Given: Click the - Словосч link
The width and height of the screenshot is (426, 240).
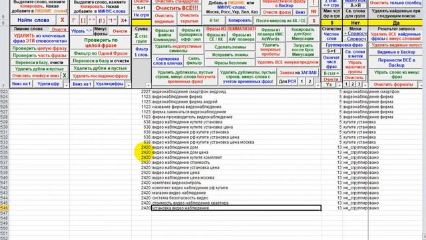Looking at the screenshot, I should pyautogui.click(x=355, y=39).
